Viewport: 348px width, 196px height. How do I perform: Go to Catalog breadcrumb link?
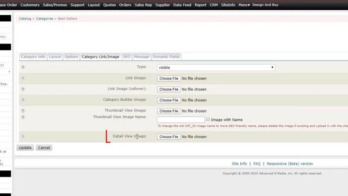[25, 19]
